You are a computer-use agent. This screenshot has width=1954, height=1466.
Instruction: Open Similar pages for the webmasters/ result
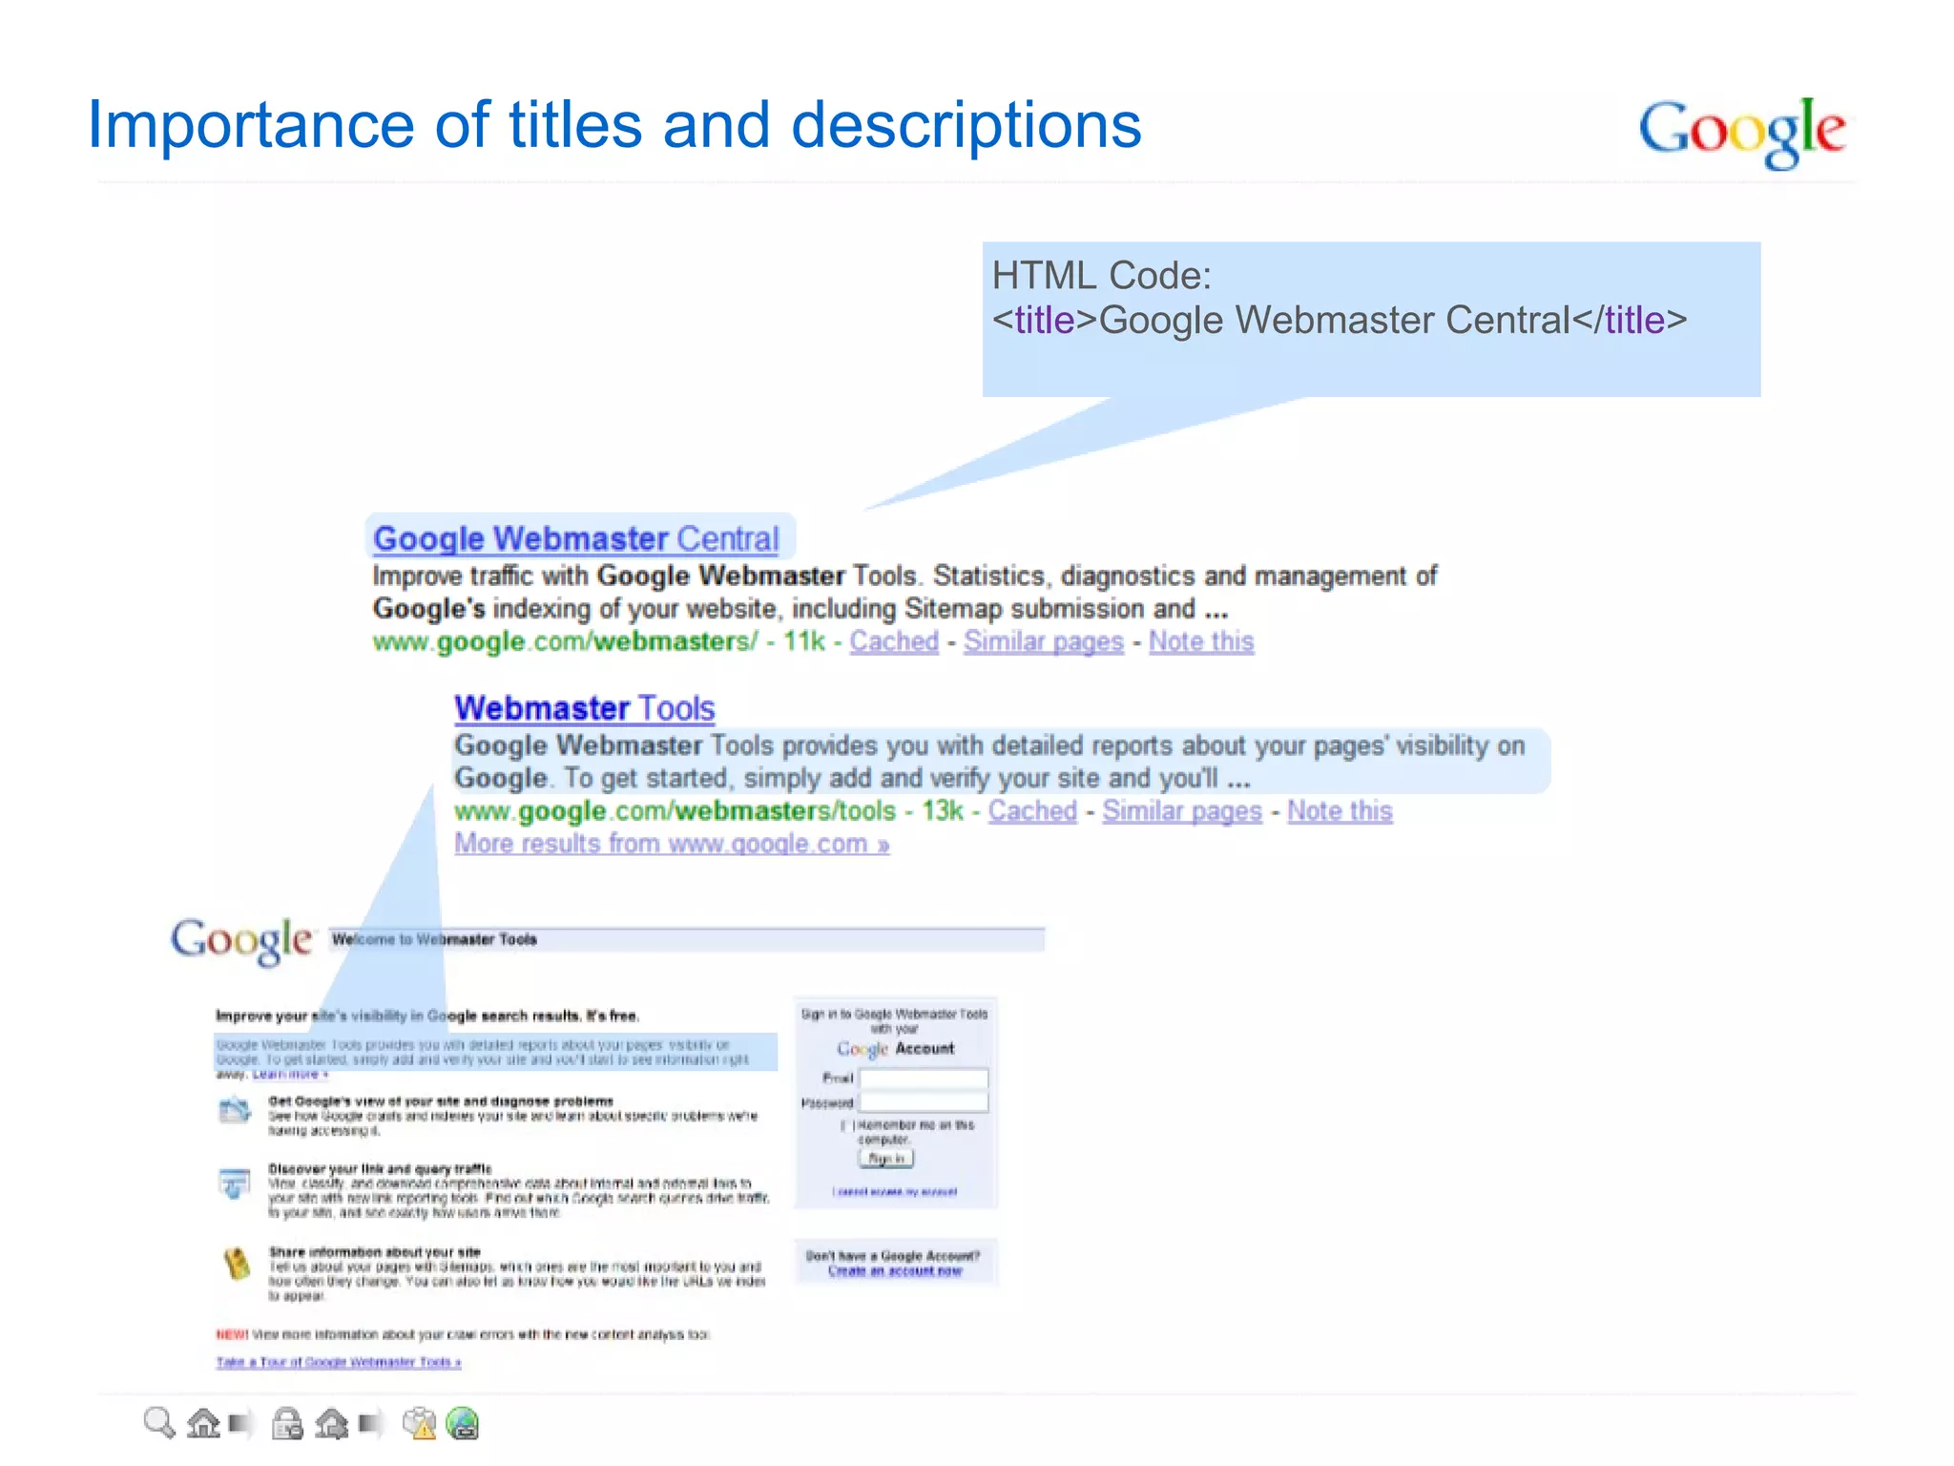pos(1043,641)
